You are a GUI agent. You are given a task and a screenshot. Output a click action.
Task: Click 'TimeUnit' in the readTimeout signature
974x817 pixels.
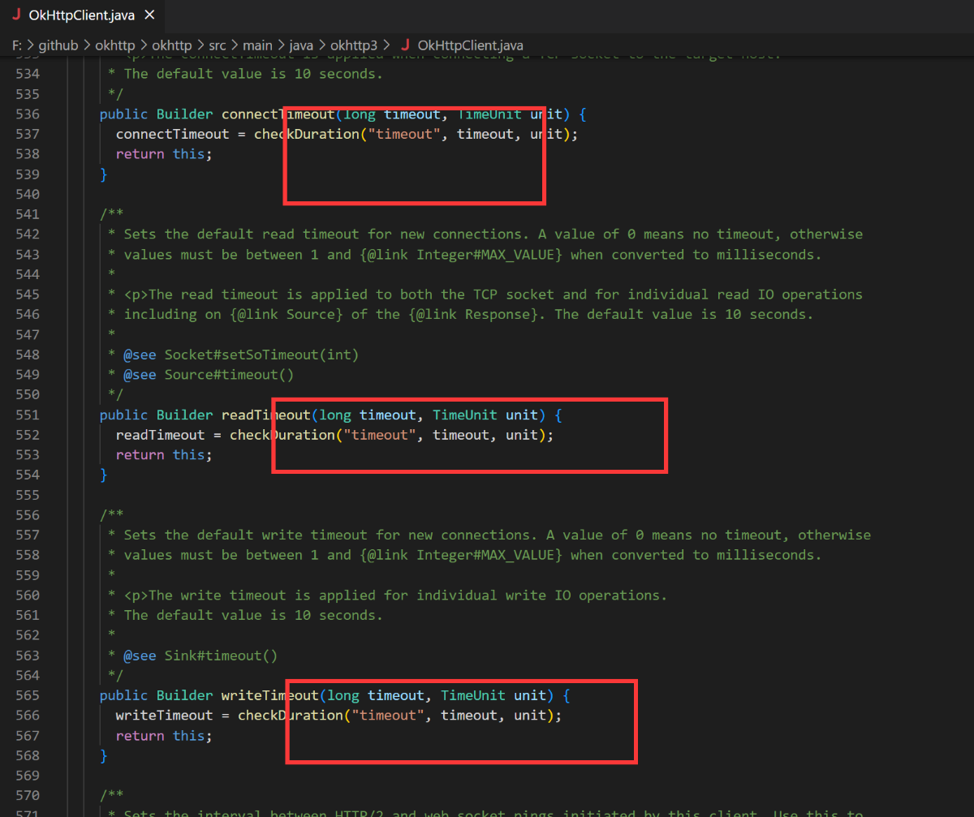(x=465, y=415)
